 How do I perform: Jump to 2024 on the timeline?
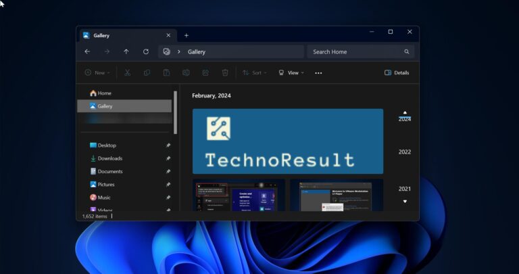point(405,119)
